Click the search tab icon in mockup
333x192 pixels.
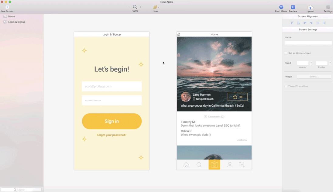[x=199, y=165]
